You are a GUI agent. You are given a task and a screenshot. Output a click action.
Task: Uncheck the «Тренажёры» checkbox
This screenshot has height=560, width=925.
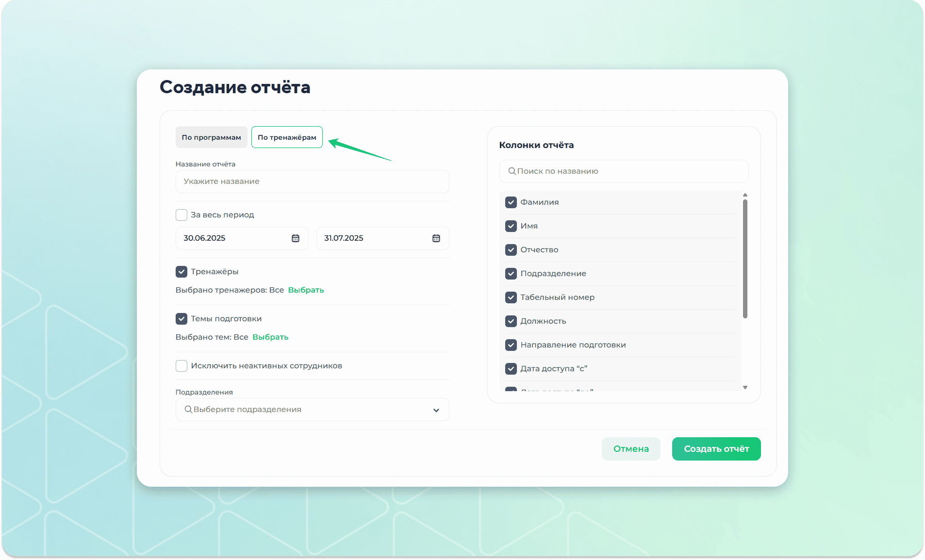[182, 272]
